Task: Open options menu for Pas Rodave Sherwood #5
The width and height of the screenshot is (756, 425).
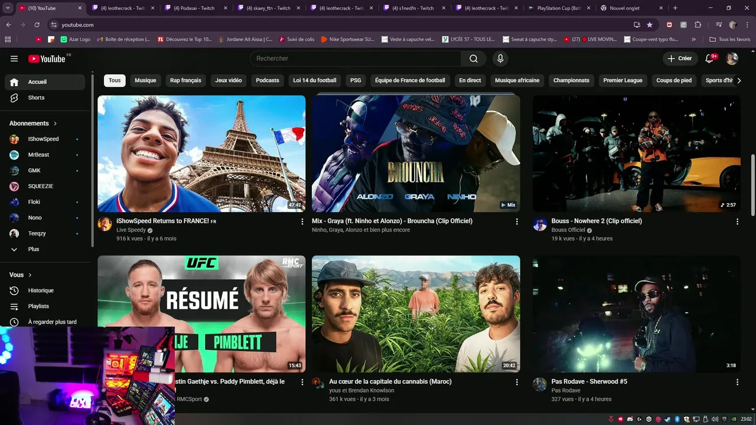Action: [737, 382]
